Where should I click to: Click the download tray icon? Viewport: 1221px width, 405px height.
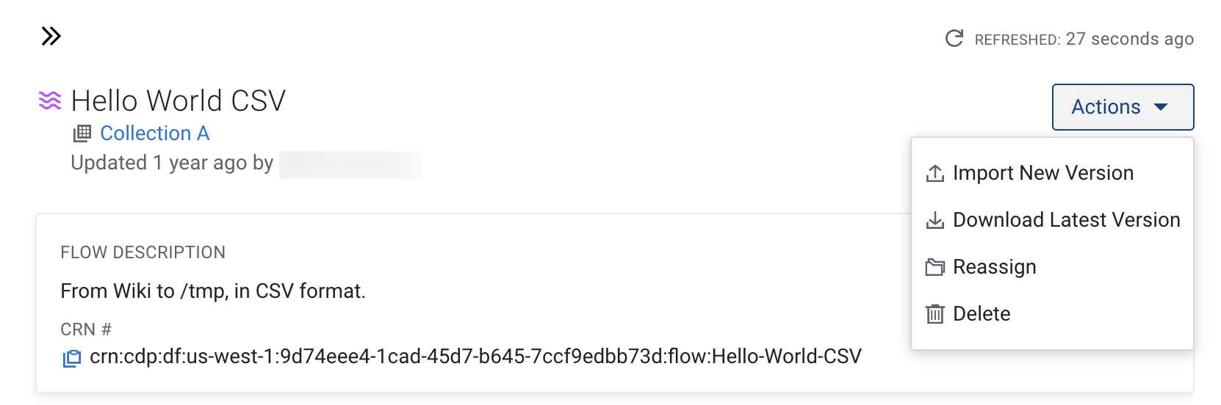[x=934, y=221]
